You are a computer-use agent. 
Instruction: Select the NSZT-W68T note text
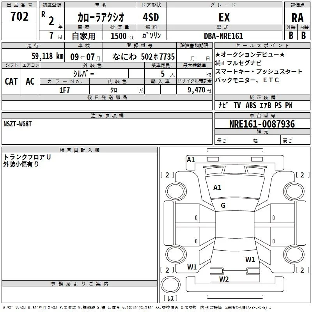(x=18, y=124)
